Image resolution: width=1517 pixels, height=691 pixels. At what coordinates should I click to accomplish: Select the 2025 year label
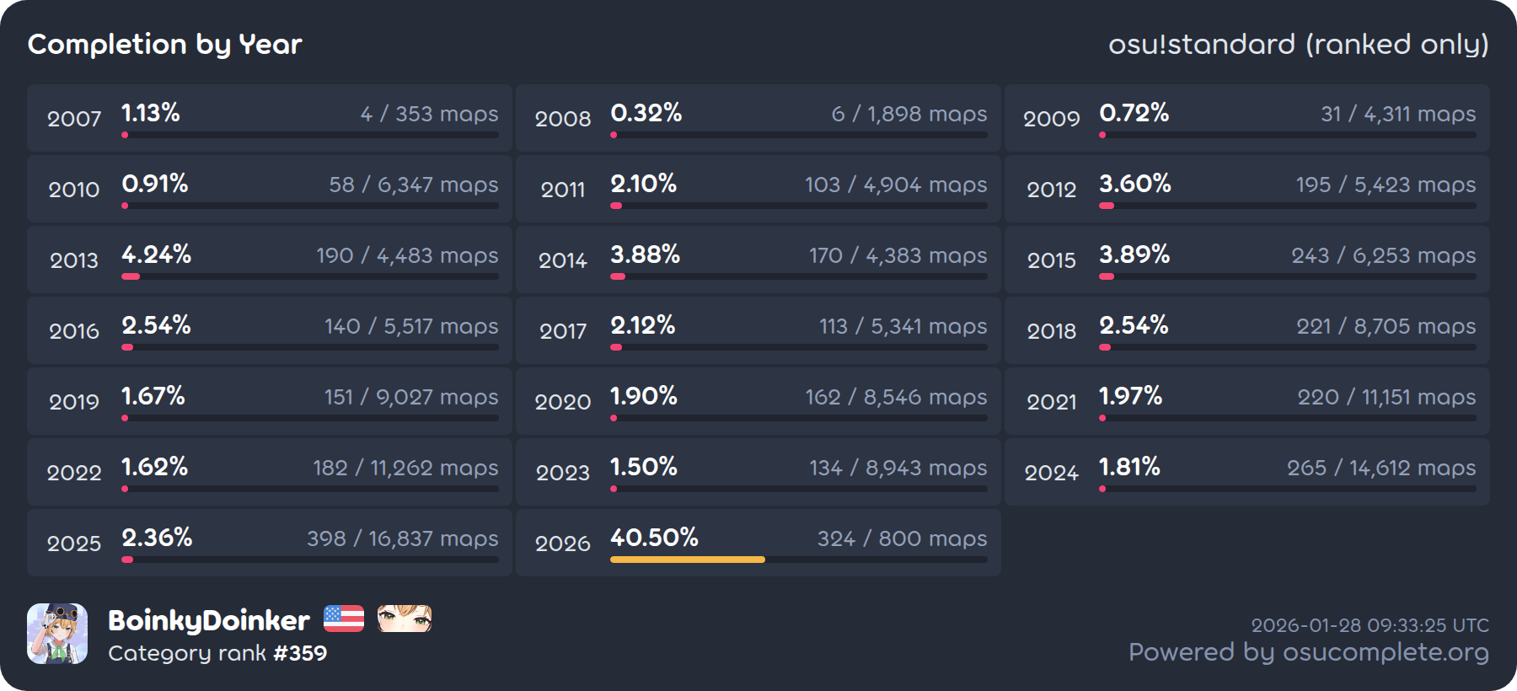74,544
